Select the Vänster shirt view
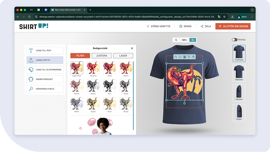Image resolution: width=270 pixels, height=152 pixels. click(x=239, y=93)
